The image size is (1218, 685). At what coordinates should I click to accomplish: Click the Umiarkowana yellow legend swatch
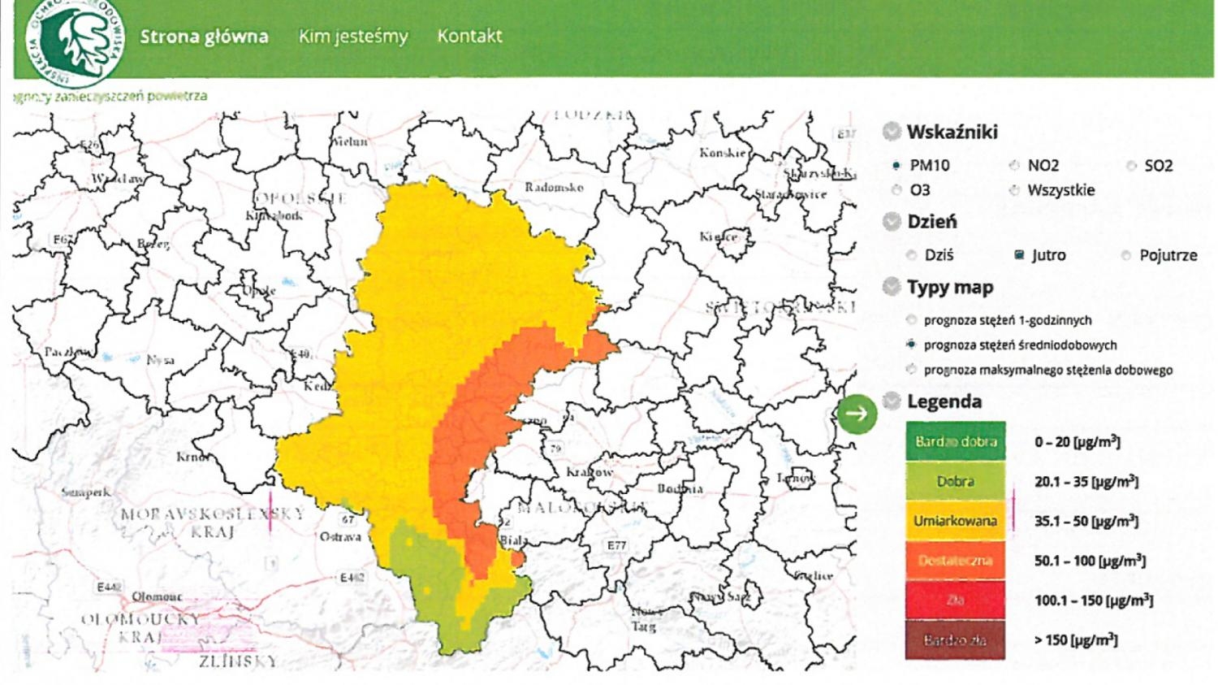point(955,521)
